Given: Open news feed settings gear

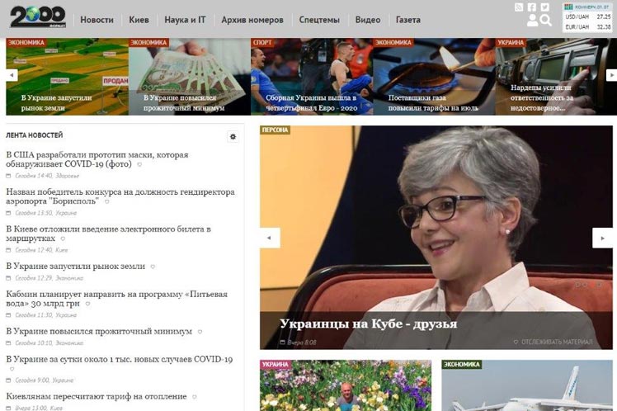Looking at the screenshot, I should (233, 137).
